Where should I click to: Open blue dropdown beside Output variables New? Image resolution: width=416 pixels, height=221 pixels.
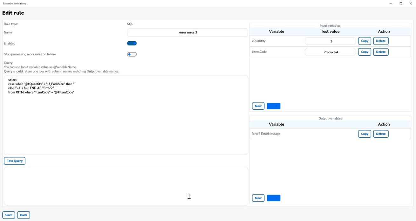(274, 198)
